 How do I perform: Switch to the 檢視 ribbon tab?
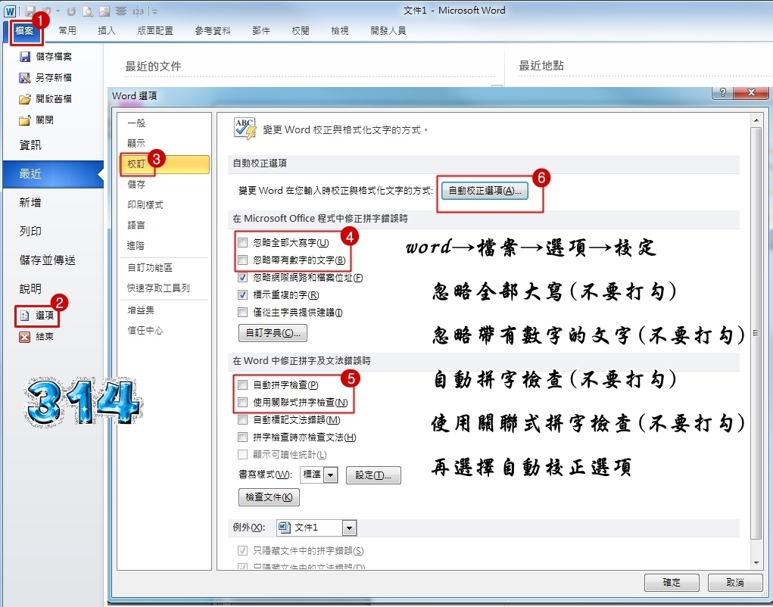point(340,31)
